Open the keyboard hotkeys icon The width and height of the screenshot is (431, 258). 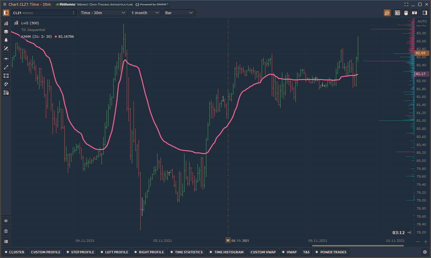[398, 13]
